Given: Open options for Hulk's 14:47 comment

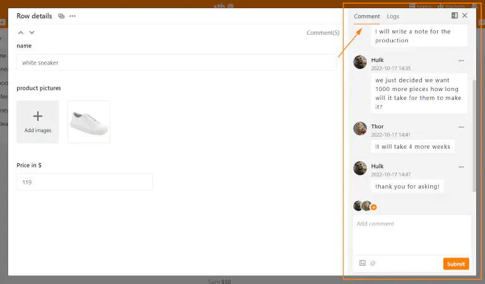Looking at the screenshot, I should [461, 167].
